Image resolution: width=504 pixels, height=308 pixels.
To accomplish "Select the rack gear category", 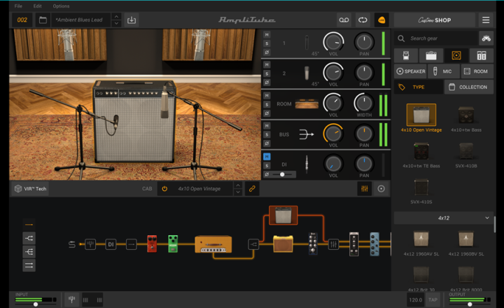I will point(481,55).
